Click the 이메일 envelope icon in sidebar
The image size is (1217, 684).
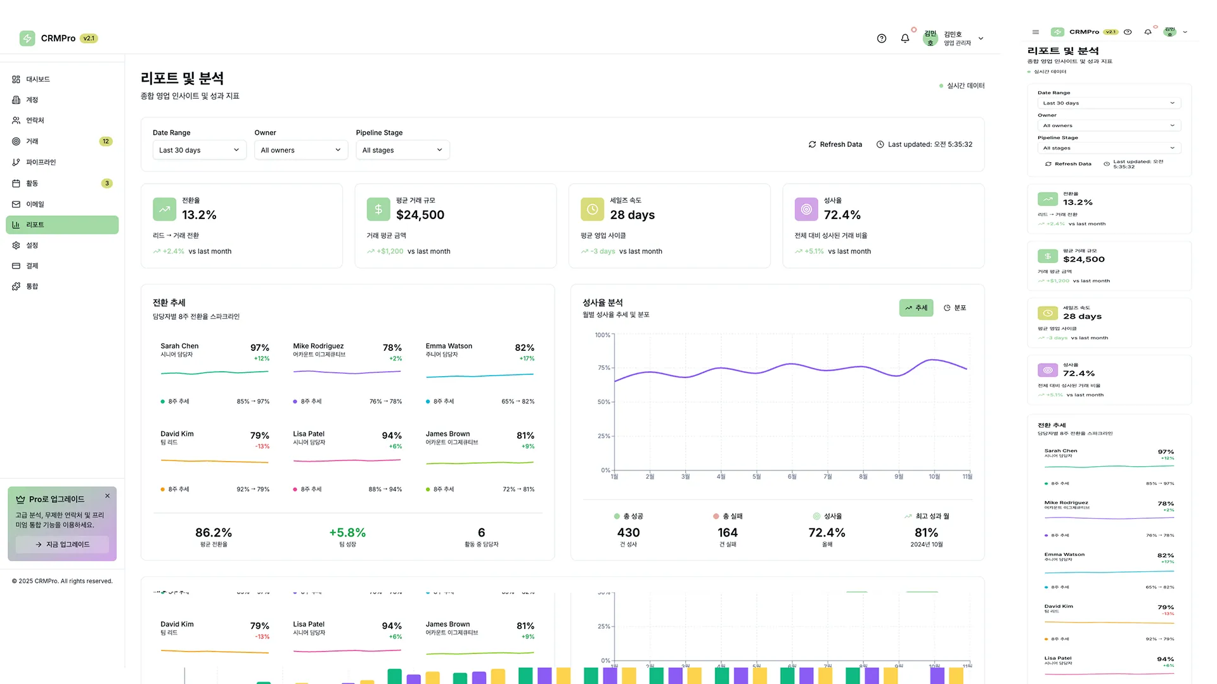click(x=16, y=204)
